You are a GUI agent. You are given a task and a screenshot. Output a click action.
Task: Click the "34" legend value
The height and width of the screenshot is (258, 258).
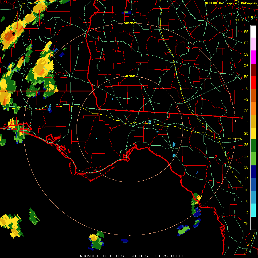[x=246, y=122]
